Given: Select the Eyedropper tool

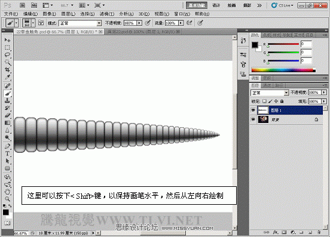Looking at the screenshot, I should [x=7, y=77].
